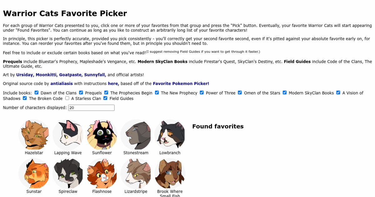Uncheck the Dawn of the Clans checkbox
Viewport: 375px width, 197px height.
coord(37,93)
